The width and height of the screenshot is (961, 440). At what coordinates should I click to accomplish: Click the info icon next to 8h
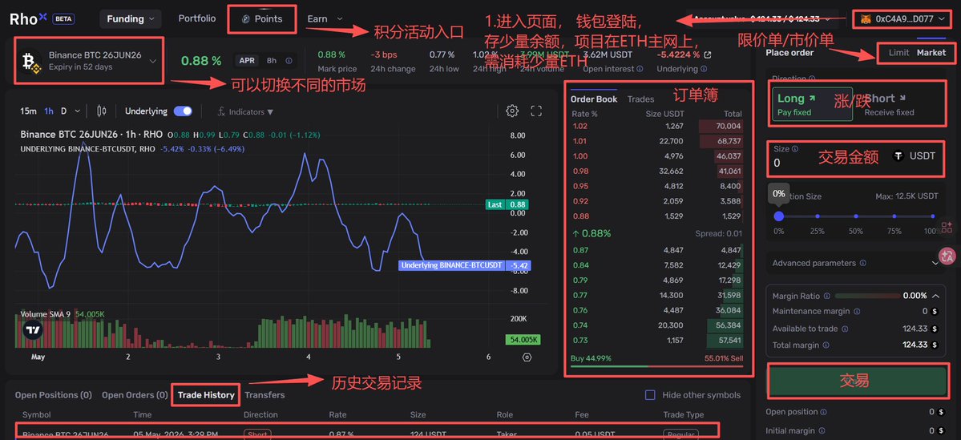click(x=289, y=61)
